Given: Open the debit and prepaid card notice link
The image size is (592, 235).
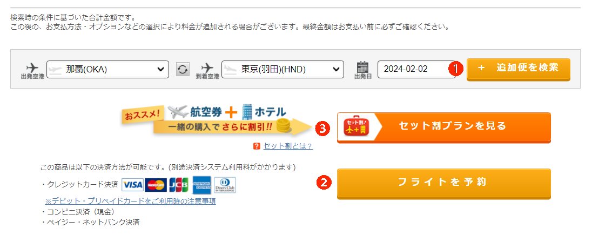Looking at the screenshot, I should 130,202.
